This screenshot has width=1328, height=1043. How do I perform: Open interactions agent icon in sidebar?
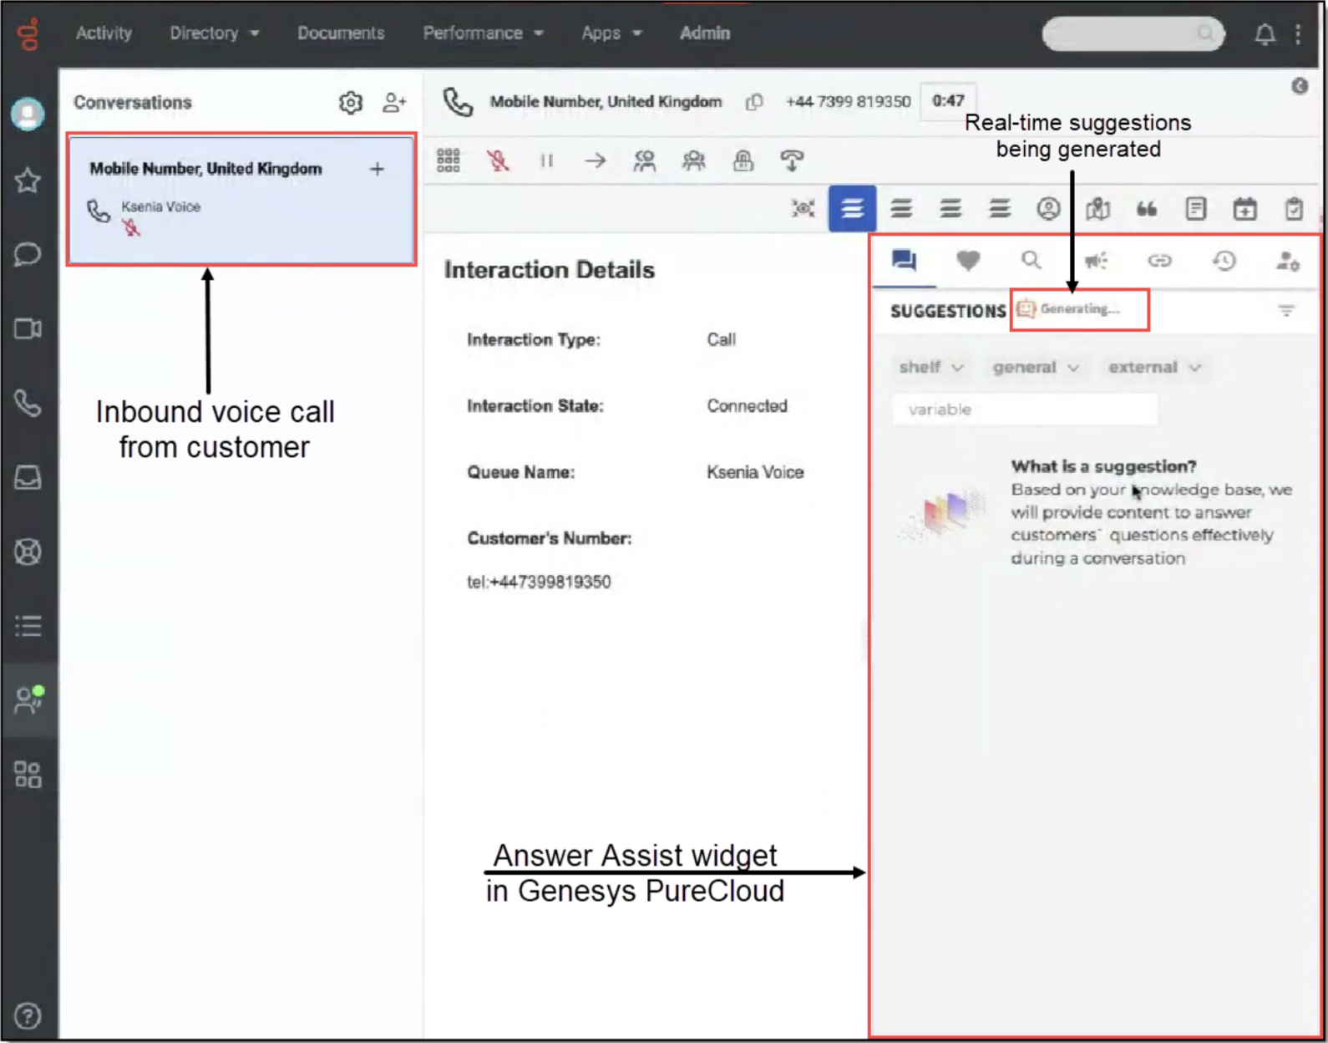coord(28,700)
